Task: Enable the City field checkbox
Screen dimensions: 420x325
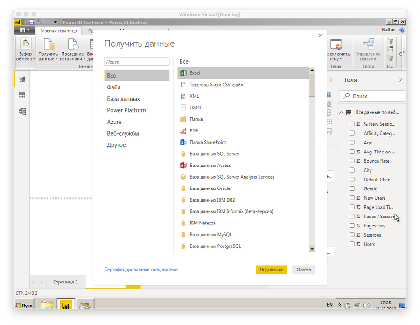Action: point(352,170)
